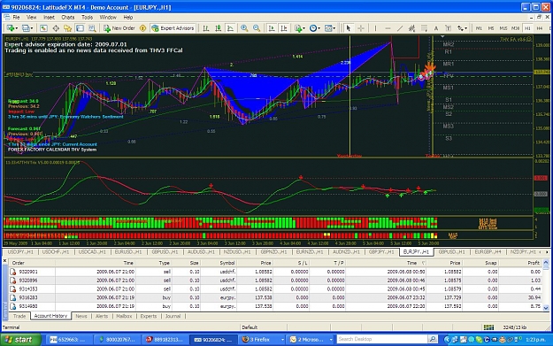Click the Arrows objects icon
This screenshot has height=346, width=553.
(460, 28)
